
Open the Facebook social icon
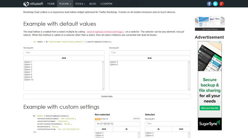209,4
